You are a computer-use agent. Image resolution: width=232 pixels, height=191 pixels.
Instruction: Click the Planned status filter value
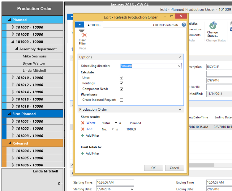coord(135,123)
